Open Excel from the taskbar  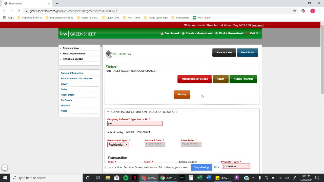[x=200, y=178]
